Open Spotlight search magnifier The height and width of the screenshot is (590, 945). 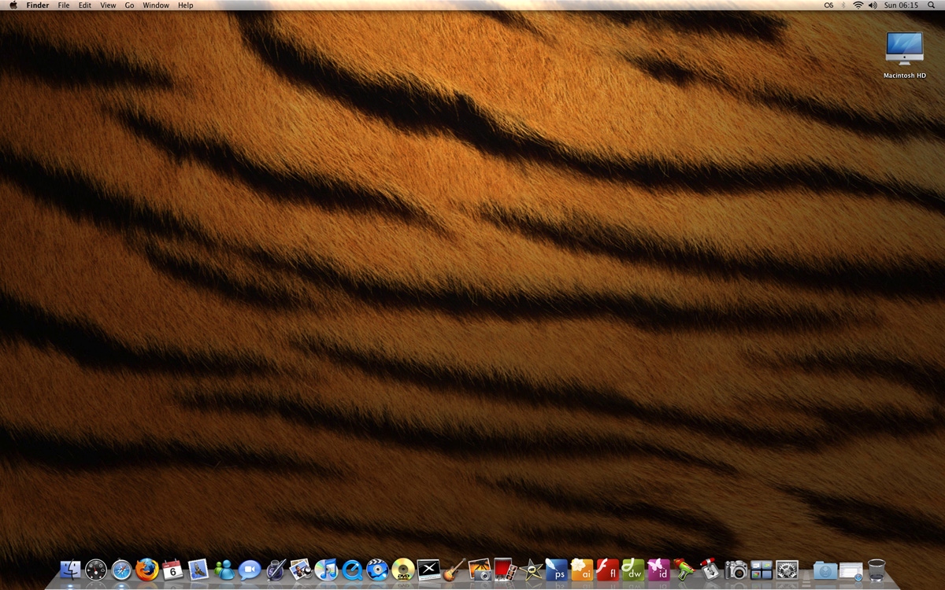coord(932,6)
